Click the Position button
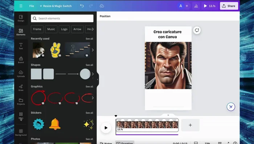The width and height of the screenshot is (254, 144). coord(105,16)
